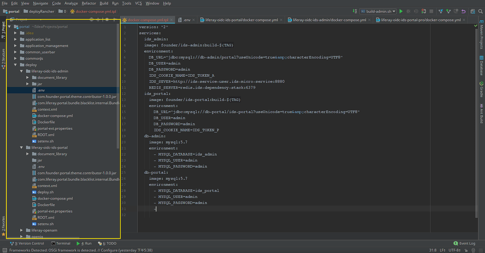Image resolution: width=485 pixels, height=253 pixels.
Task: Open the File menu
Action: (5, 3)
